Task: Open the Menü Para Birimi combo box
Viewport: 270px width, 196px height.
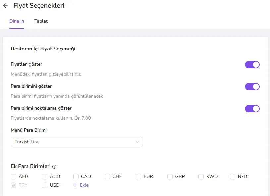Action: click(x=77, y=142)
